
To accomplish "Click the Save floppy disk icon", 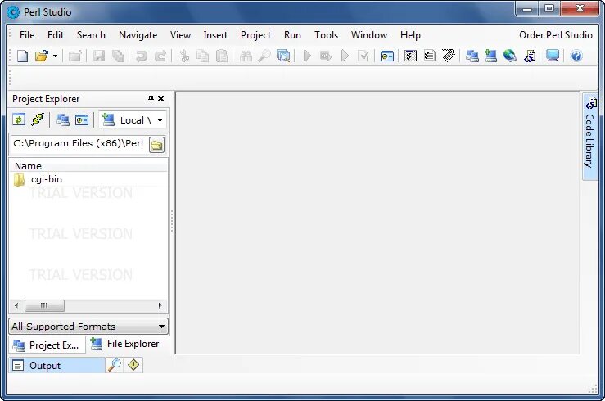I will [x=99, y=56].
